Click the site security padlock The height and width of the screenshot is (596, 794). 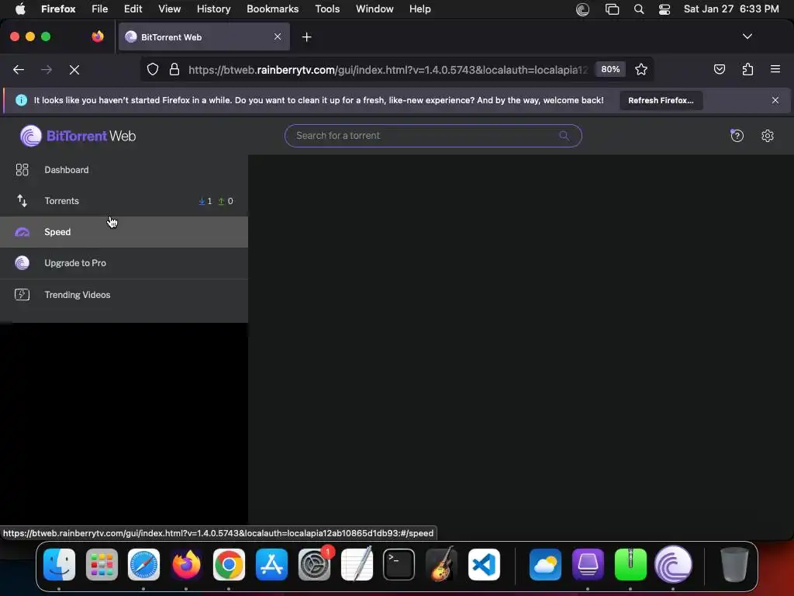174,69
